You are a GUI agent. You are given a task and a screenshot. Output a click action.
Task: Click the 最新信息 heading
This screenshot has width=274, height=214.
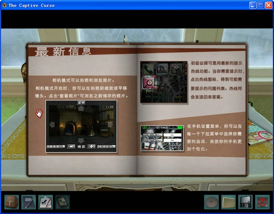[x=63, y=52]
